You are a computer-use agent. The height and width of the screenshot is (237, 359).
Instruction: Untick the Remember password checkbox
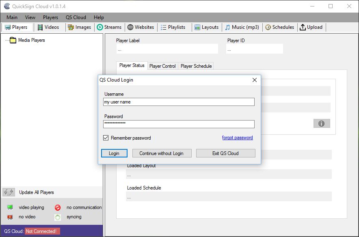click(x=106, y=138)
